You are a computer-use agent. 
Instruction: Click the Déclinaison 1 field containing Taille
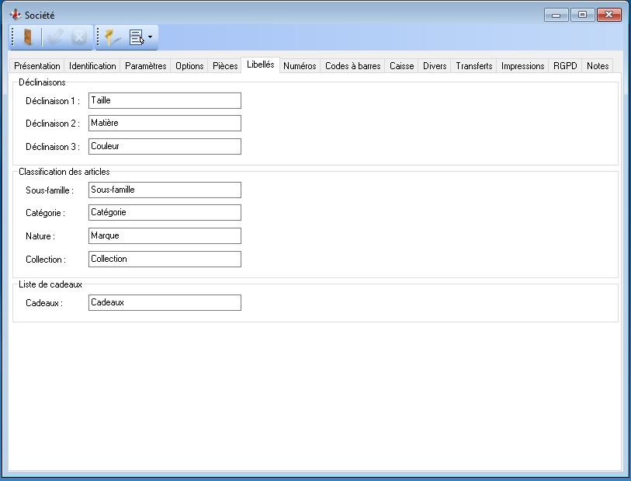[165, 100]
